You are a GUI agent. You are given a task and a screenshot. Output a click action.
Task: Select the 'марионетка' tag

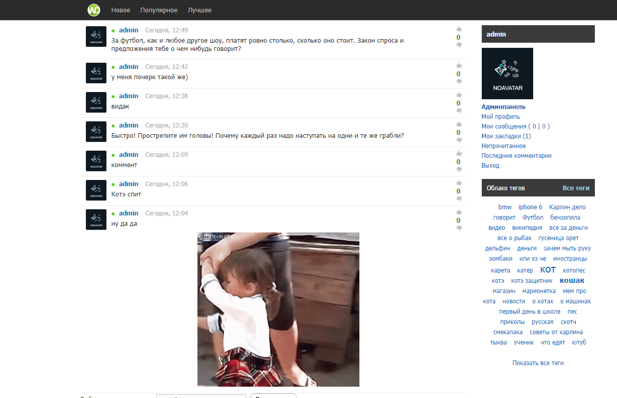539,291
